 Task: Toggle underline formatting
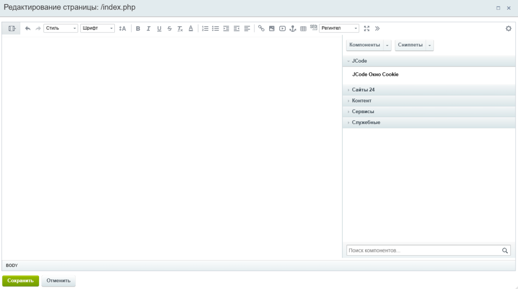159,29
